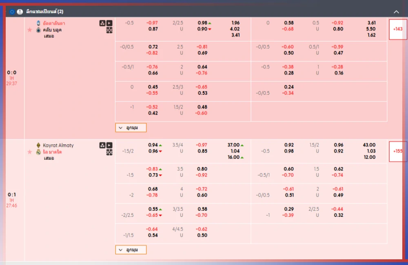This screenshot has width=408, height=265.
Task: Pick the 1.96 full-time odds for Atalanta
Action: point(235,23)
